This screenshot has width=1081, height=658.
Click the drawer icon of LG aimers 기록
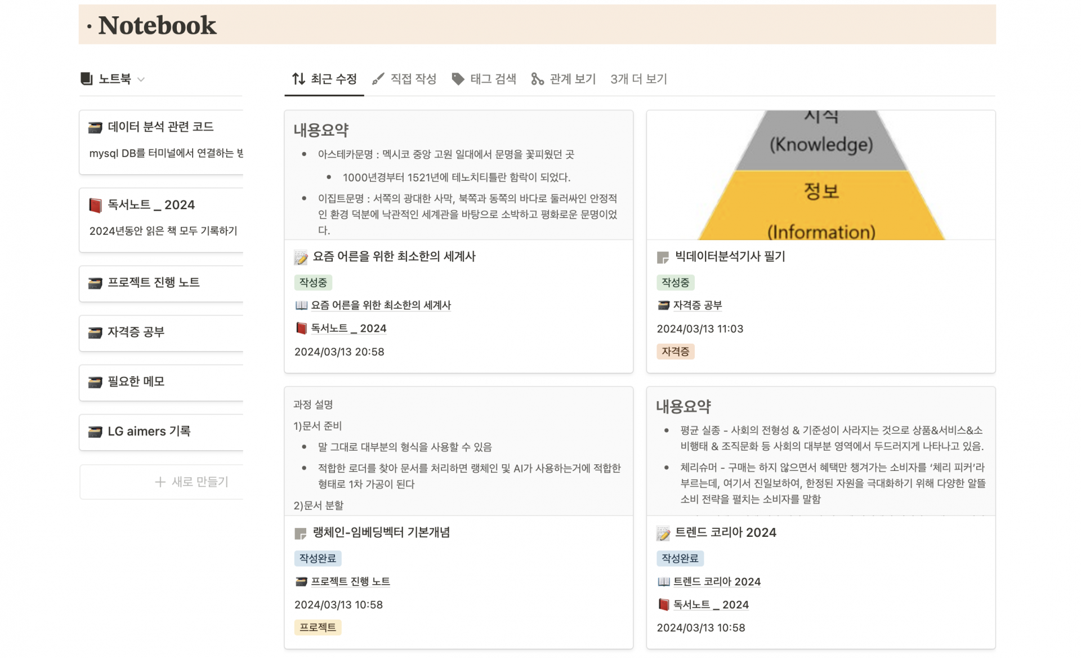click(95, 432)
